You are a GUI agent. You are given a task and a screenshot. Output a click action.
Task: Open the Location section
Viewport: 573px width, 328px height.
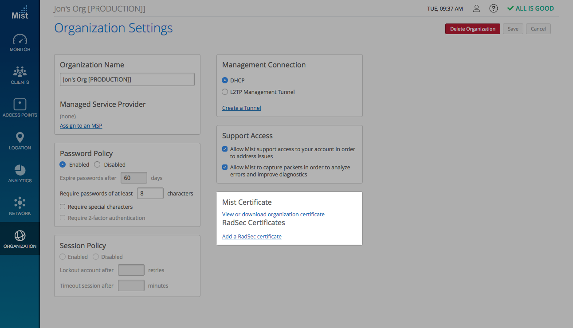(x=20, y=141)
